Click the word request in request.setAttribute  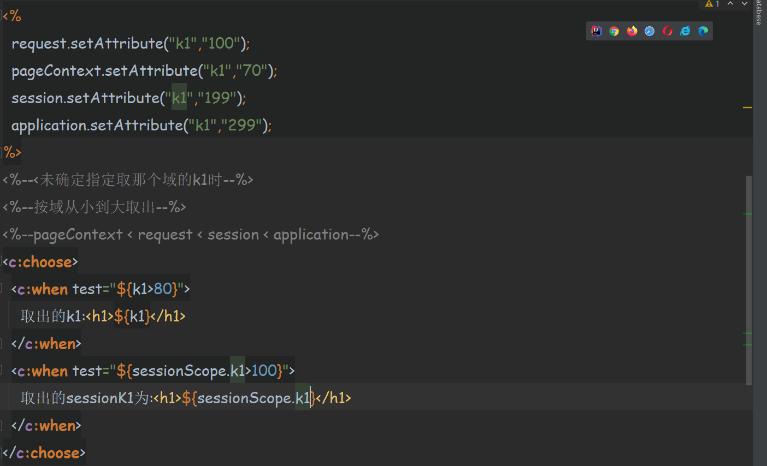tap(39, 44)
